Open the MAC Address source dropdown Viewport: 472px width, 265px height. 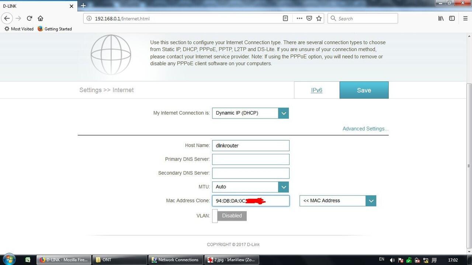371,201
